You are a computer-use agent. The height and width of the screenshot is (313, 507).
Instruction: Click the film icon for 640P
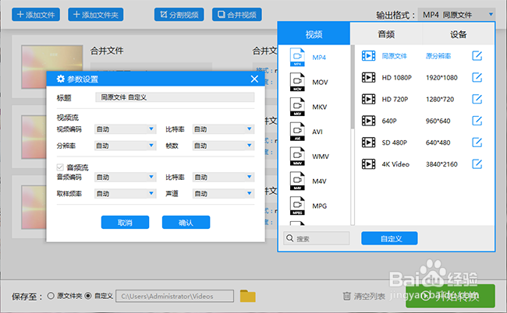coord(368,121)
